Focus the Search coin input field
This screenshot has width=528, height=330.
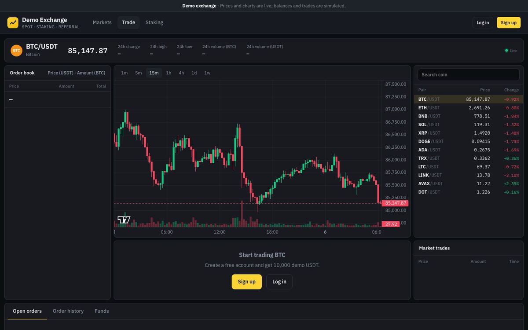(469, 75)
